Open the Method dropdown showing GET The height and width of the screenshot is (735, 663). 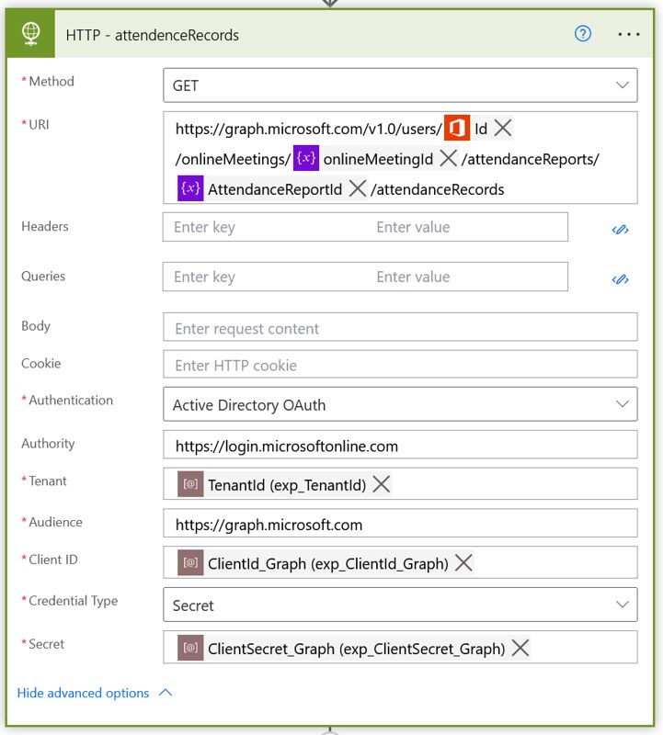(400, 85)
